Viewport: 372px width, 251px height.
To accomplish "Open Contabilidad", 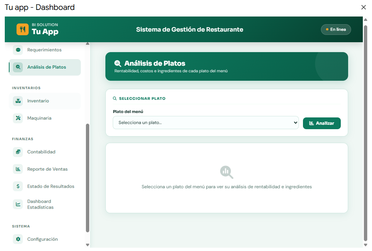I will [45, 152].
